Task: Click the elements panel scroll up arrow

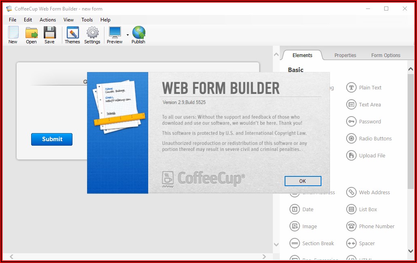Action: 411,69
